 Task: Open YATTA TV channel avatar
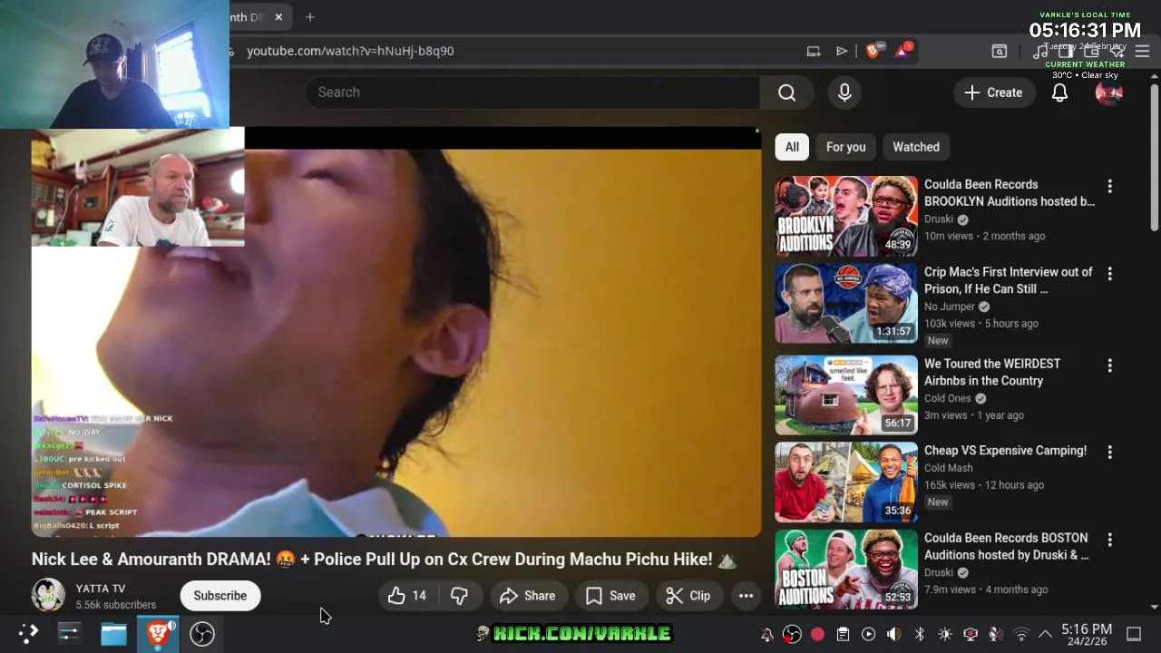point(48,595)
